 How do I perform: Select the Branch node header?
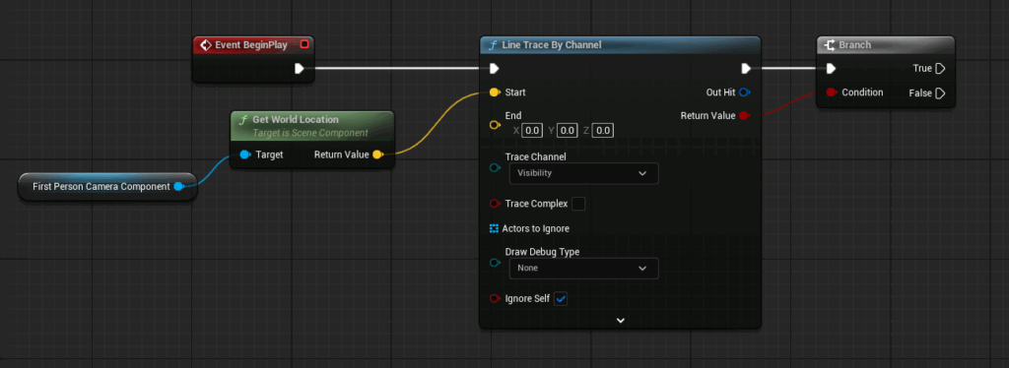[886, 45]
